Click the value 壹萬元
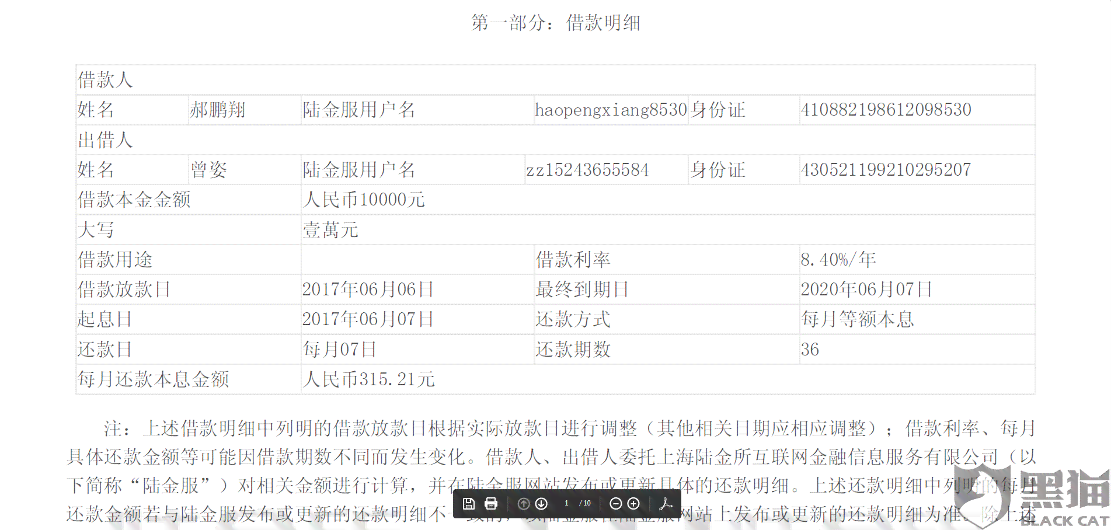This screenshot has width=1111, height=530. [330, 230]
